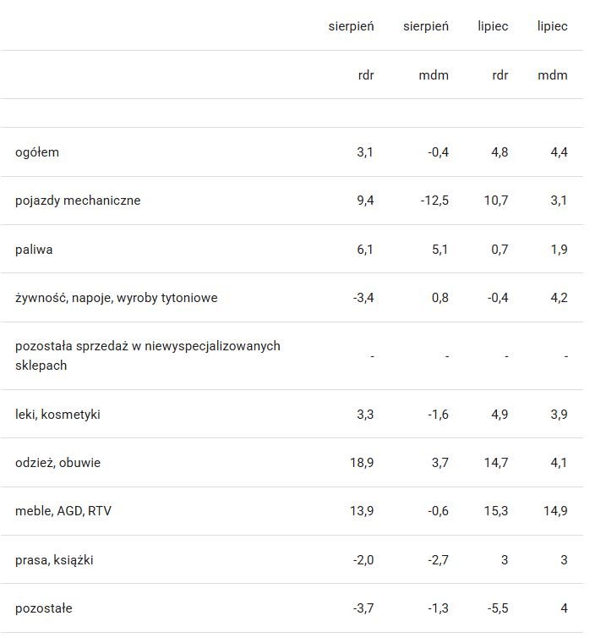Select the 'meble, AGD, RTV' label
The width and height of the screenshot is (606, 638).
(x=63, y=511)
